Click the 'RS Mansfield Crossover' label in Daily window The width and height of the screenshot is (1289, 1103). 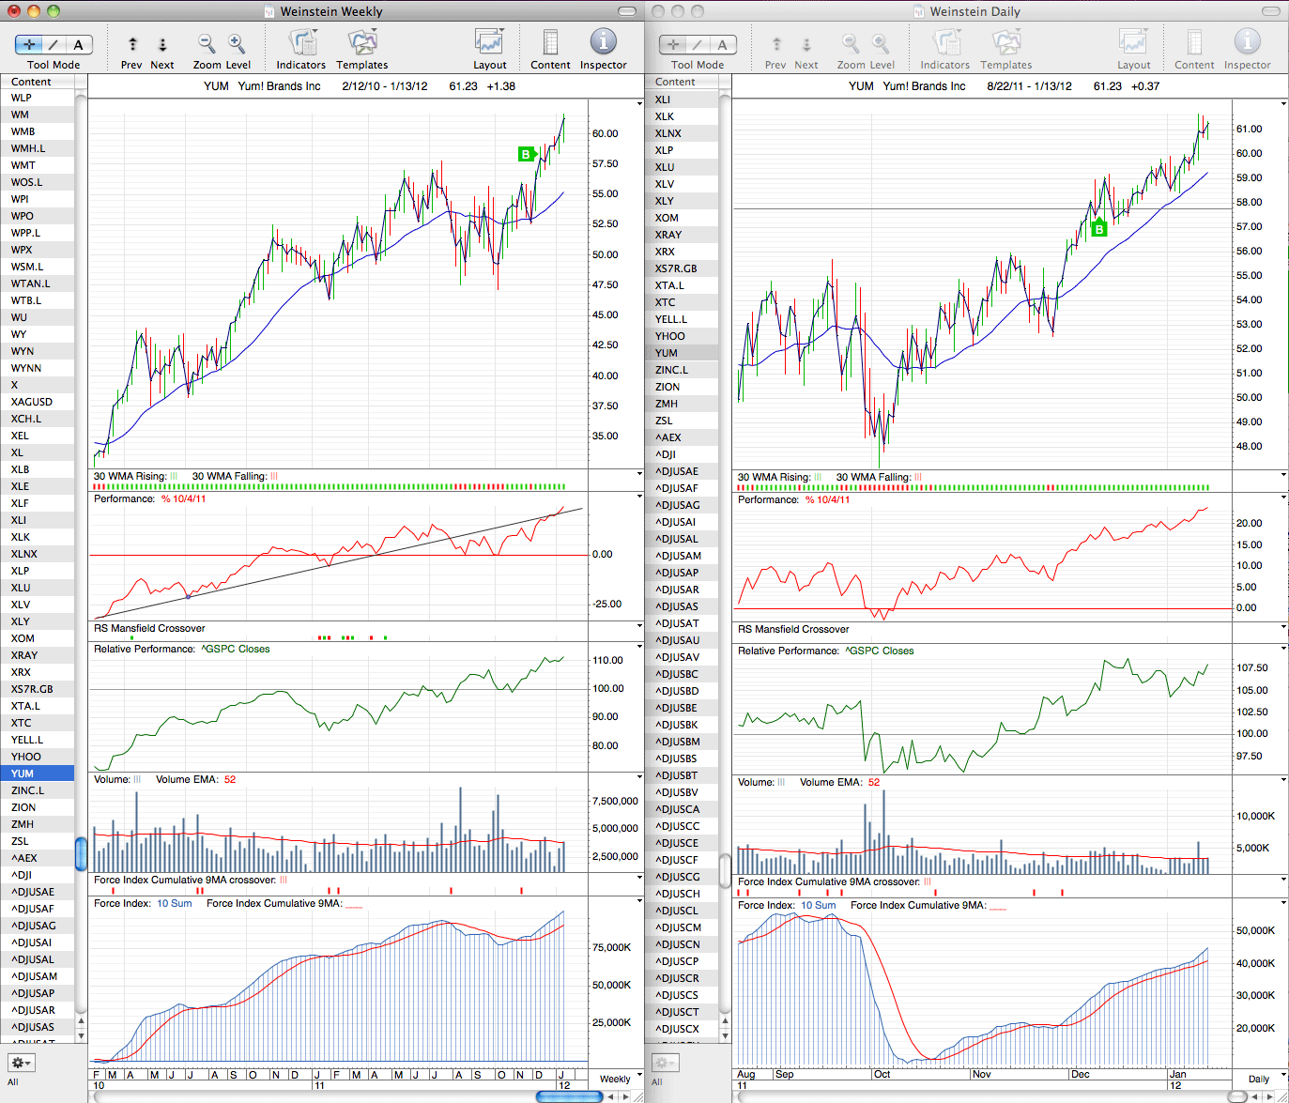tap(793, 629)
